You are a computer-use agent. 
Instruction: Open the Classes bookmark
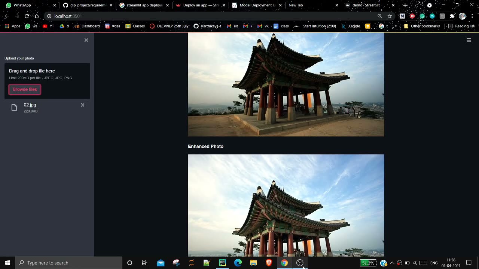click(135, 26)
